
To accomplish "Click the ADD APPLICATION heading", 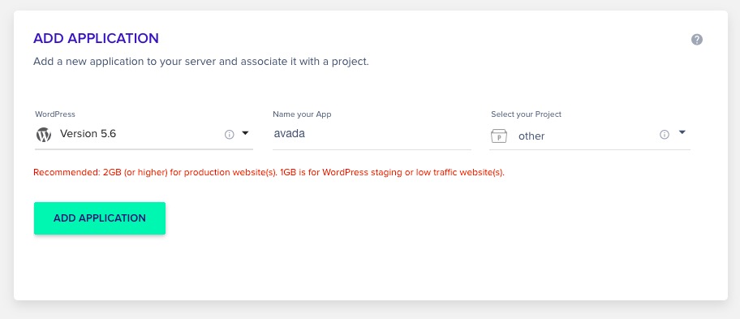I will pos(96,39).
